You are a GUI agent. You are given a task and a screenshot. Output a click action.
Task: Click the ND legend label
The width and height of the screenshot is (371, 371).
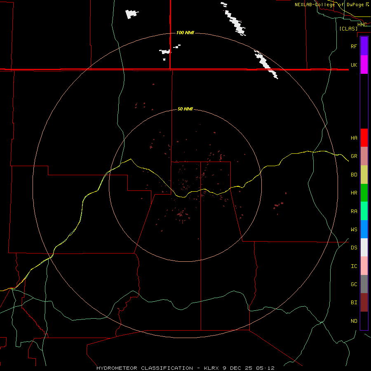(x=354, y=321)
